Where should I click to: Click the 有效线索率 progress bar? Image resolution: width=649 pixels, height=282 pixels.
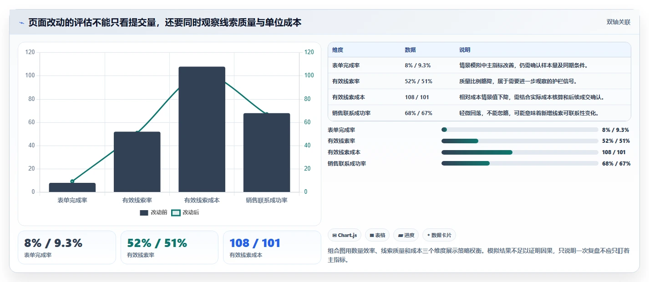click(520, 141)
